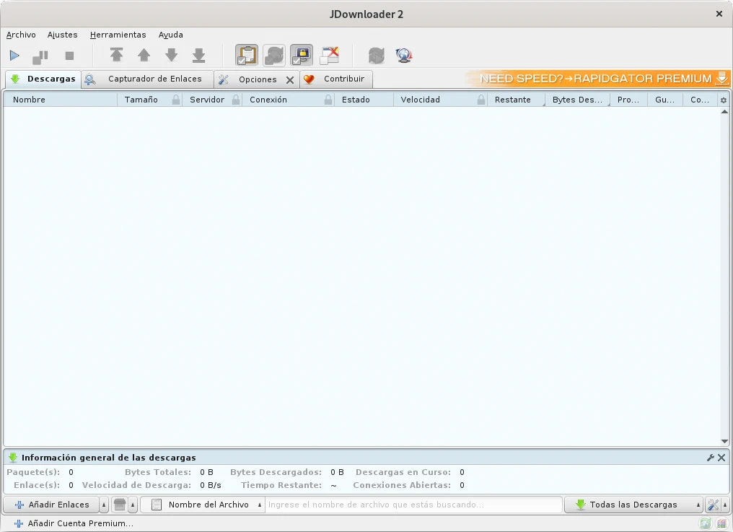
Task: Close the Opciones tab
Action: click(x=290, y=80)
